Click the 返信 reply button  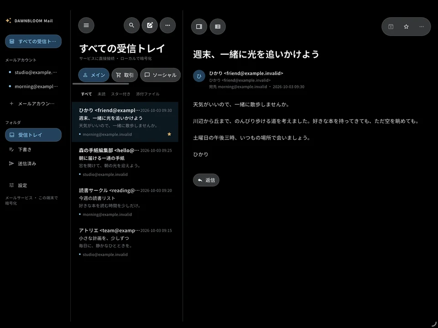click(x=206, y=180)
